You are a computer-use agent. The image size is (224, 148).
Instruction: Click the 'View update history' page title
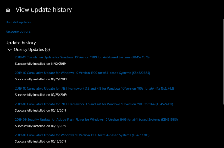click(44, 10)
